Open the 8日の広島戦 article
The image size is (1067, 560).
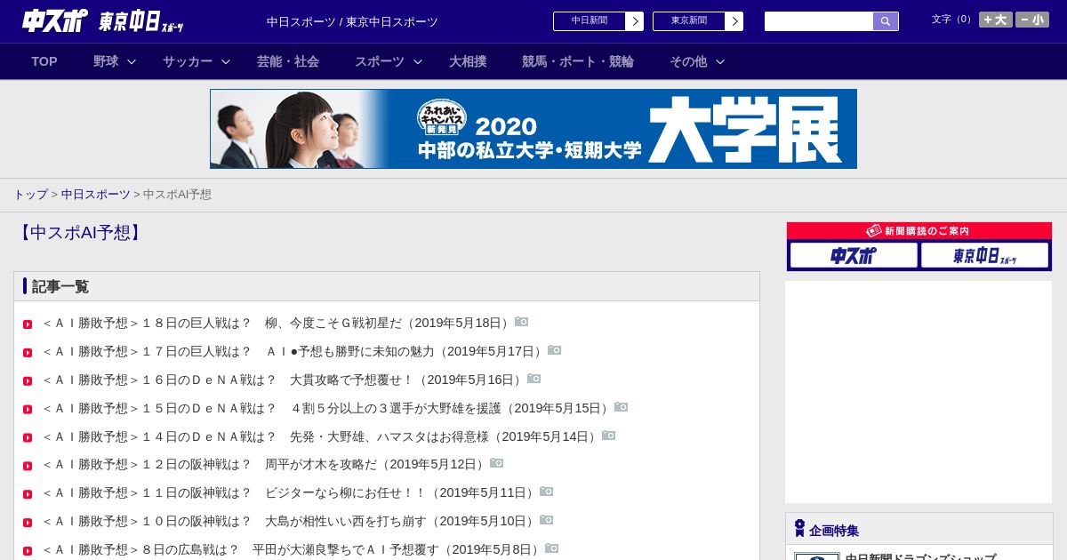point(293,549)
